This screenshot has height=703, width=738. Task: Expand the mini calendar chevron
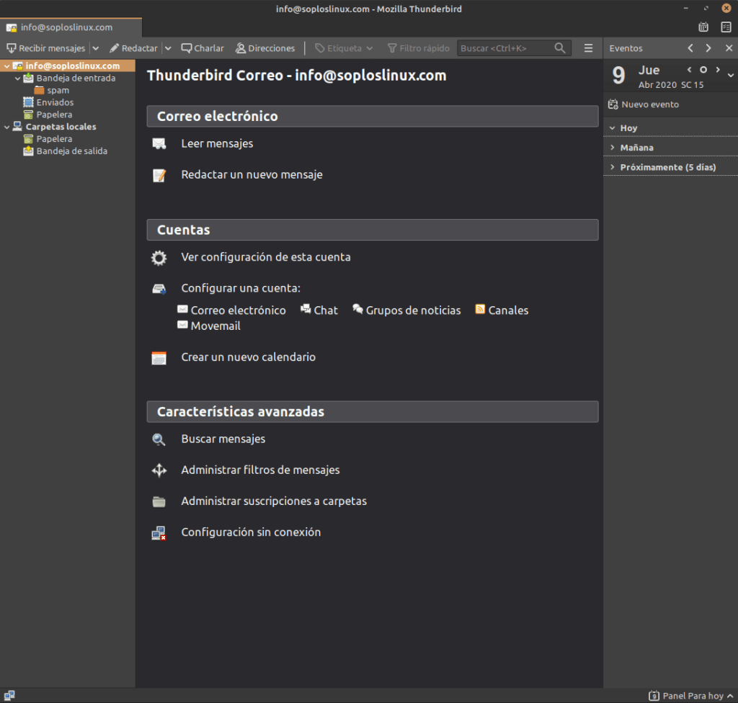click(731, 75)
